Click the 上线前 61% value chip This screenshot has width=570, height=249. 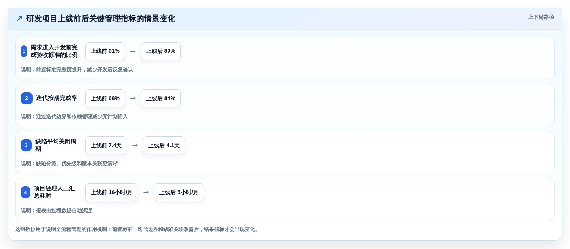(105, 51)
